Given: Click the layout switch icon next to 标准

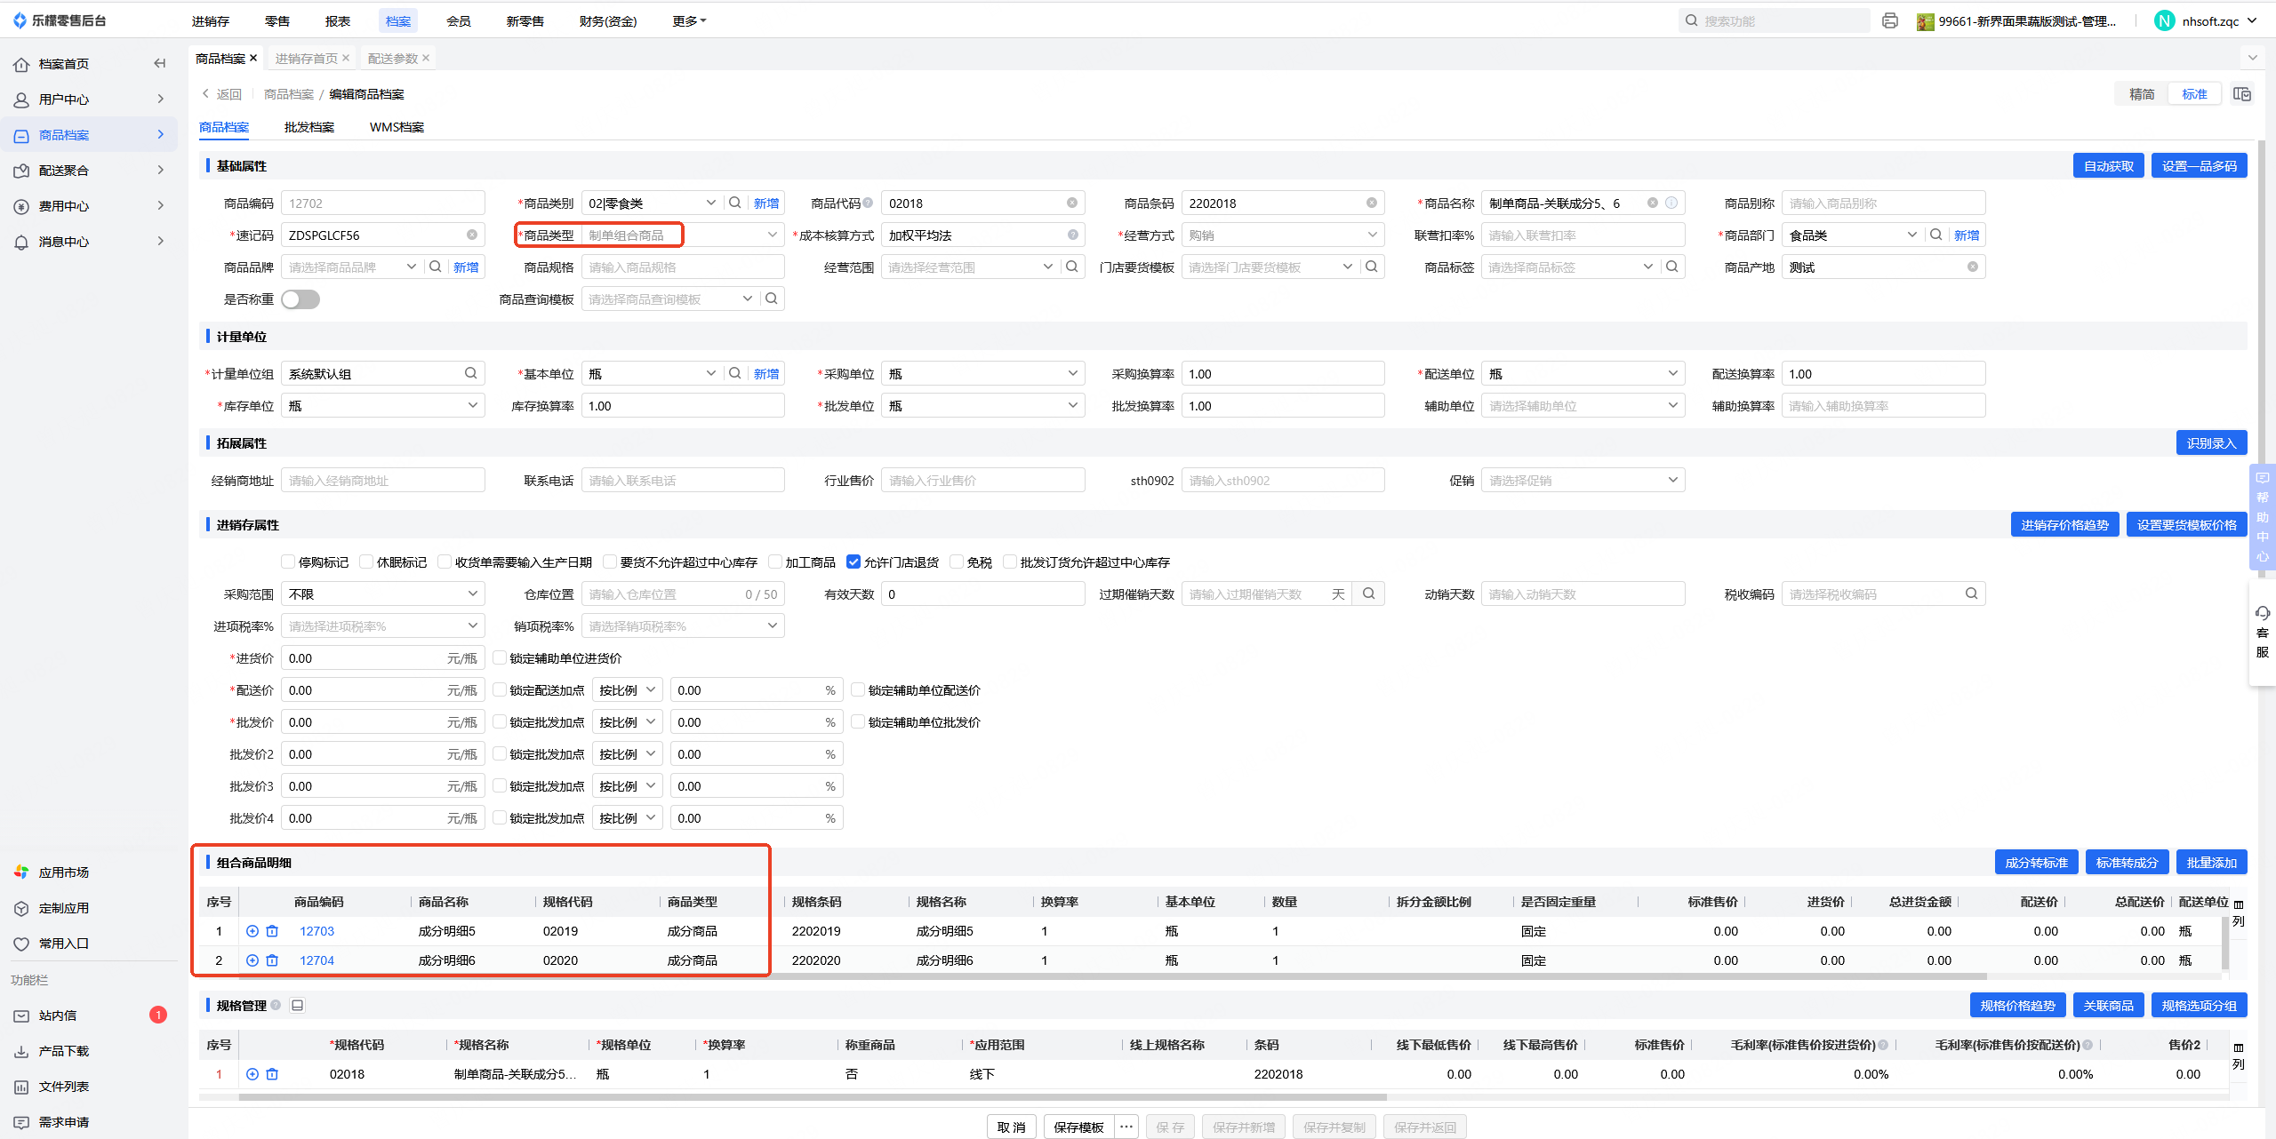Looking at the screenshot, I should (2242, 94).
